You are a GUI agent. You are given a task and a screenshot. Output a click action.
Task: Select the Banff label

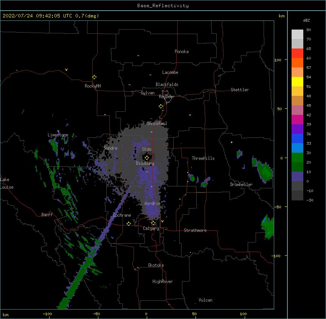(47, 215)
